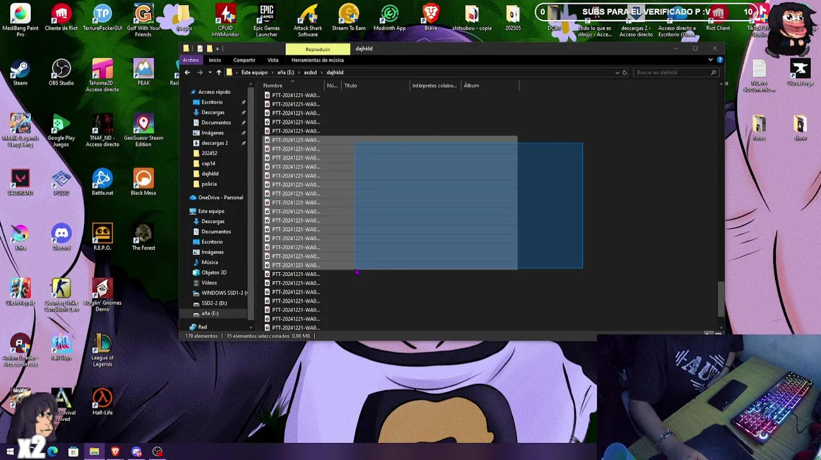Image resolution: width=821 pixels, height=460 pixels.
Task: Open pinned Descargas under Acceso rápido
Action: [212, 112]
